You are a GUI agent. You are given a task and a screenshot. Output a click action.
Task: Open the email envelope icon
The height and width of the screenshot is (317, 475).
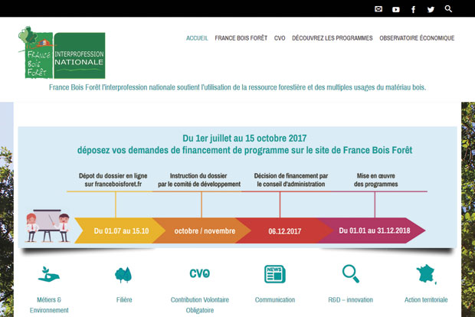378,9
